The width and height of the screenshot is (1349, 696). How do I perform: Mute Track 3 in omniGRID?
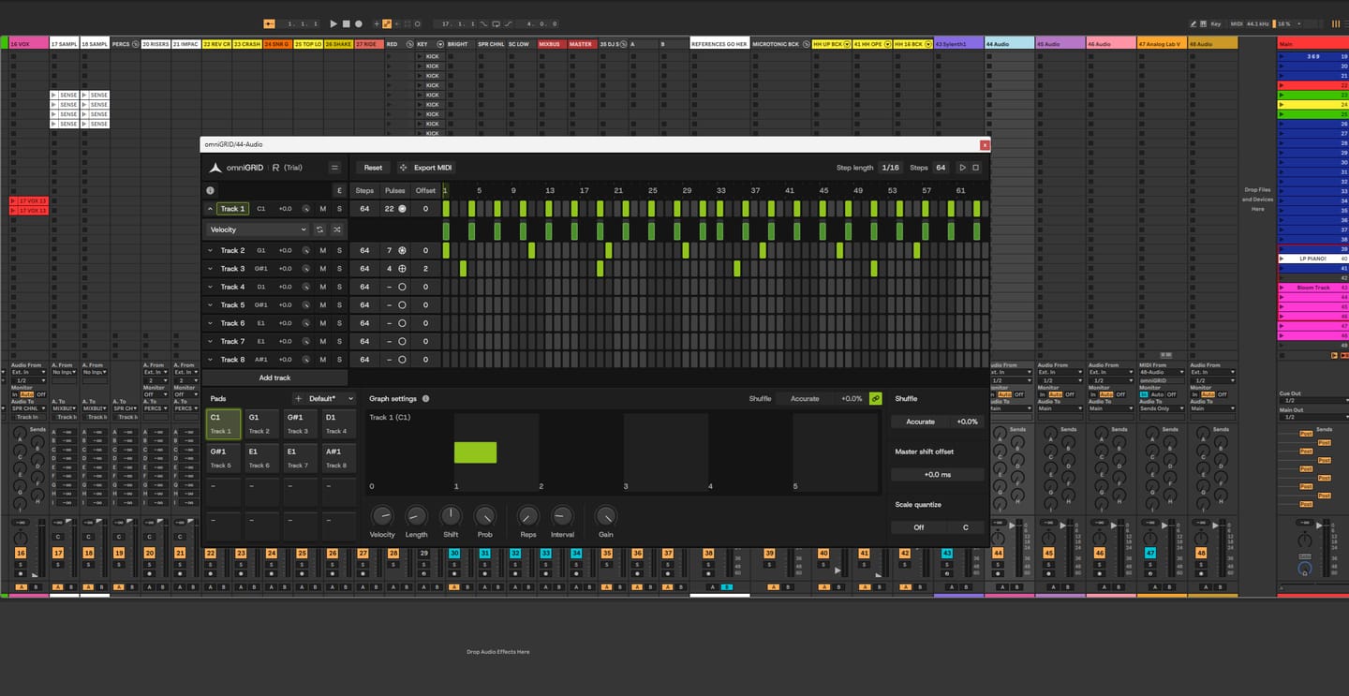tap(323, 269)
